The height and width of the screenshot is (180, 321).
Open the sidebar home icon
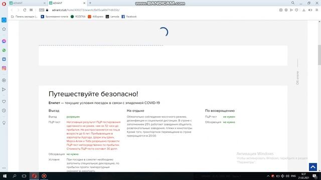point(4,29)
